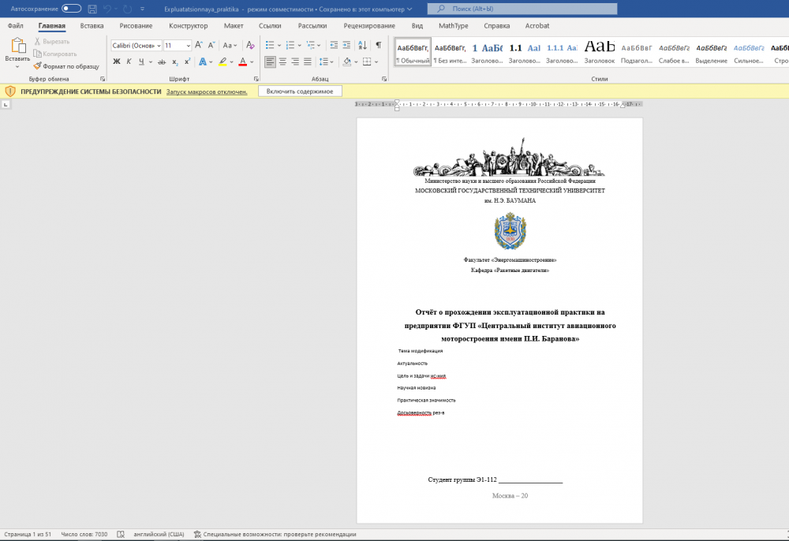This screenshot has height=541, width=789.
Task: Switch to the Ссылки tab
Action: 270,26
